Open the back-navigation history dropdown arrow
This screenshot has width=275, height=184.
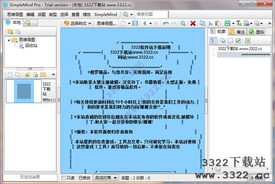pyautogui.click(x=150, y=23)
